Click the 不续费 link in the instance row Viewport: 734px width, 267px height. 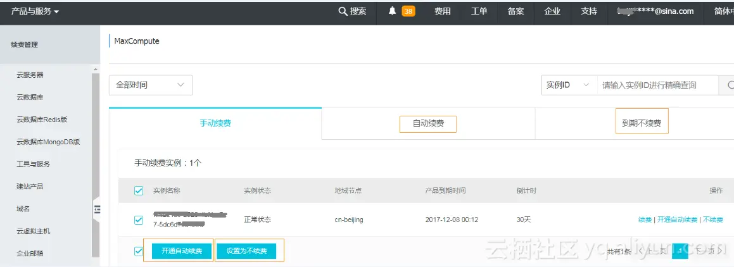pos(713,220)
